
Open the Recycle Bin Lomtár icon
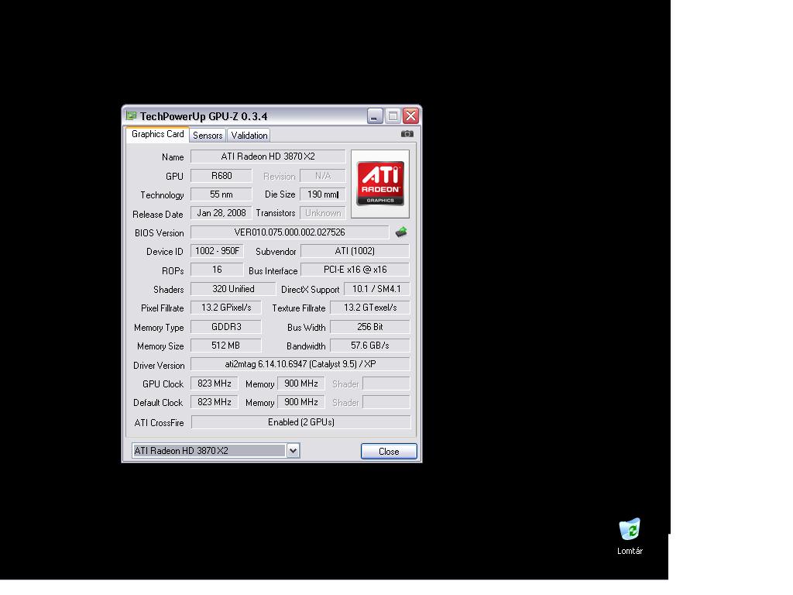coord(630,536)
